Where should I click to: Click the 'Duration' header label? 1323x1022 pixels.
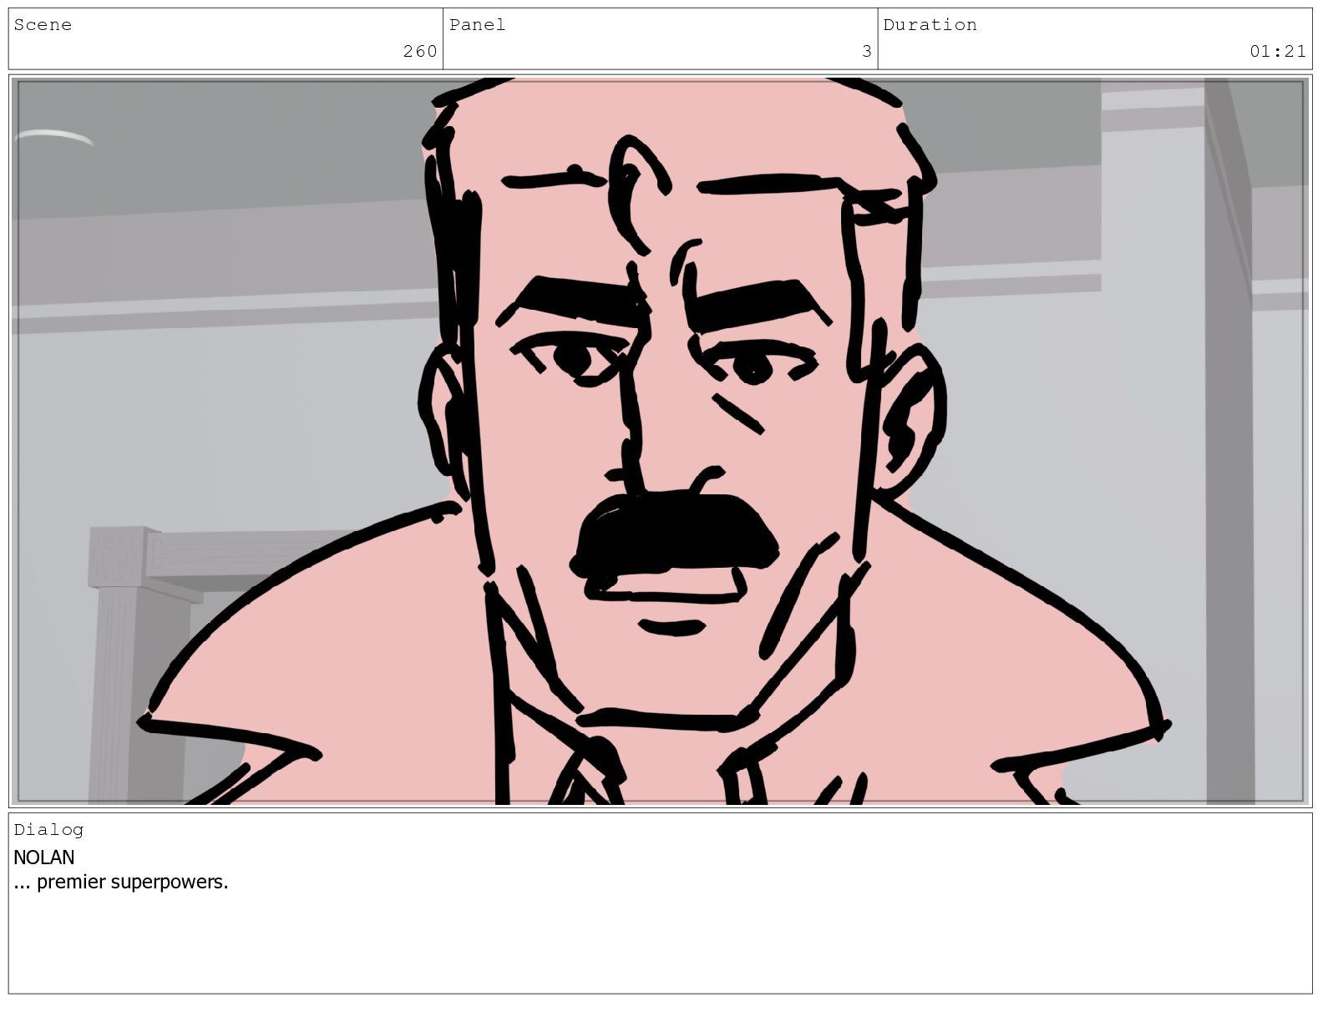[x=930, y=25]
